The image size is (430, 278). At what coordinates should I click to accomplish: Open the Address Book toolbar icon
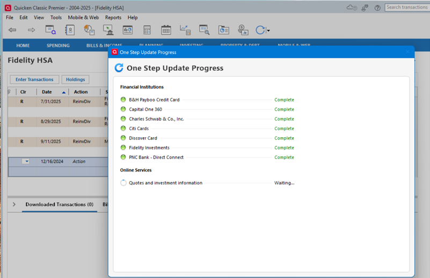(x=70, y=30)
